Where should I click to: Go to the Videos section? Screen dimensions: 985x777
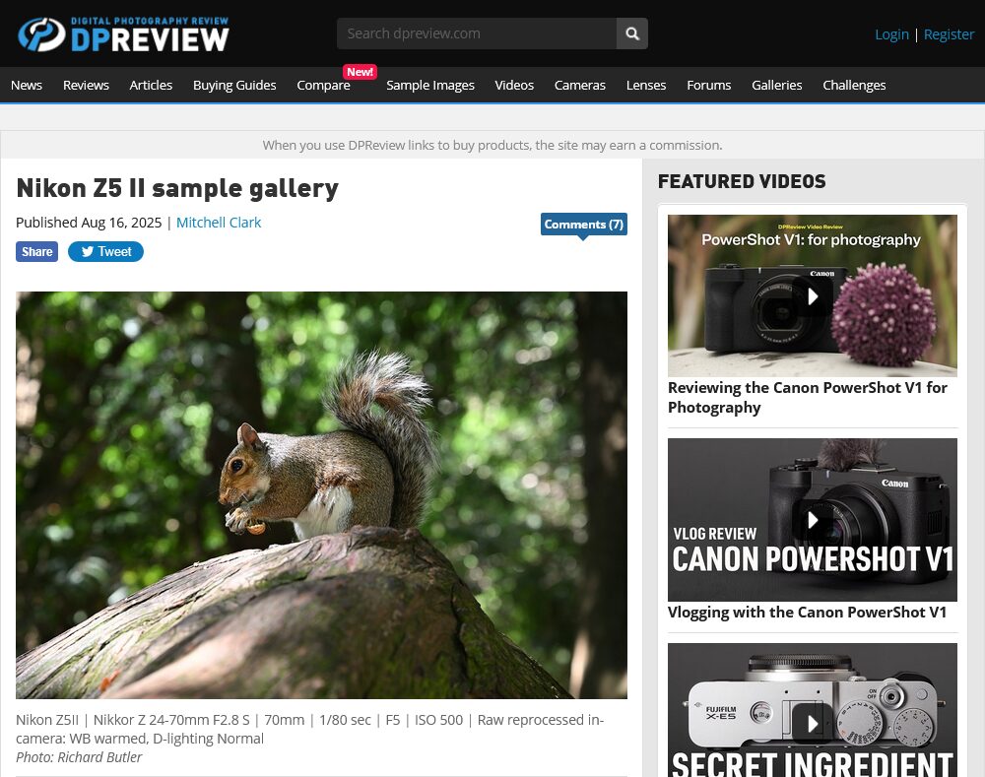[514, 85]
